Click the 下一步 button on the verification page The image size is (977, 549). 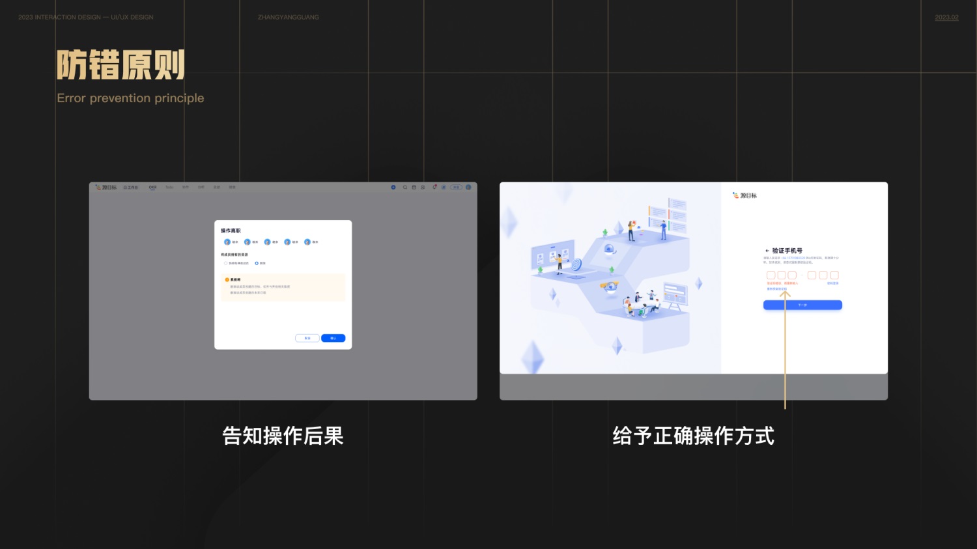point(802,305)
